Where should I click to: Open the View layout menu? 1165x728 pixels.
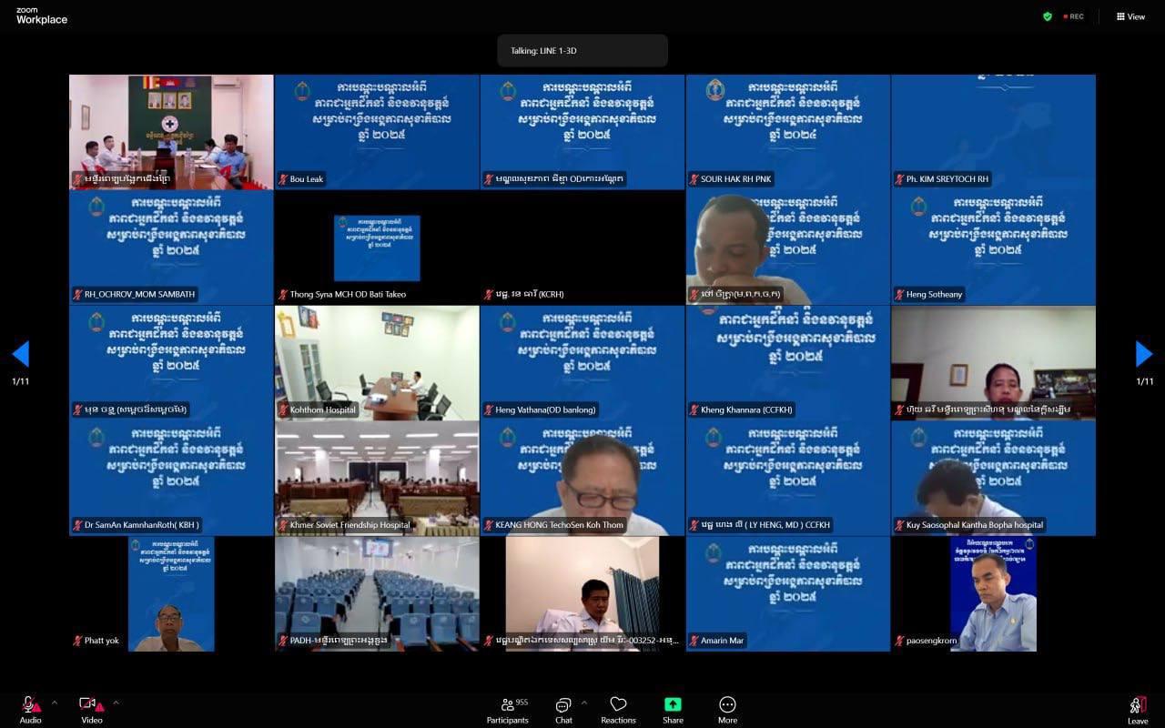point(1131,16)
